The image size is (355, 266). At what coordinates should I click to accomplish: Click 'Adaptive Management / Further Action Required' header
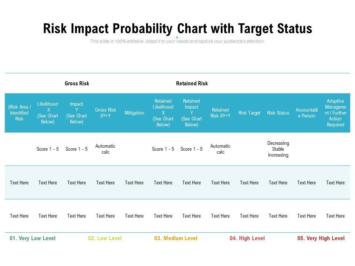tap(335, 113)
